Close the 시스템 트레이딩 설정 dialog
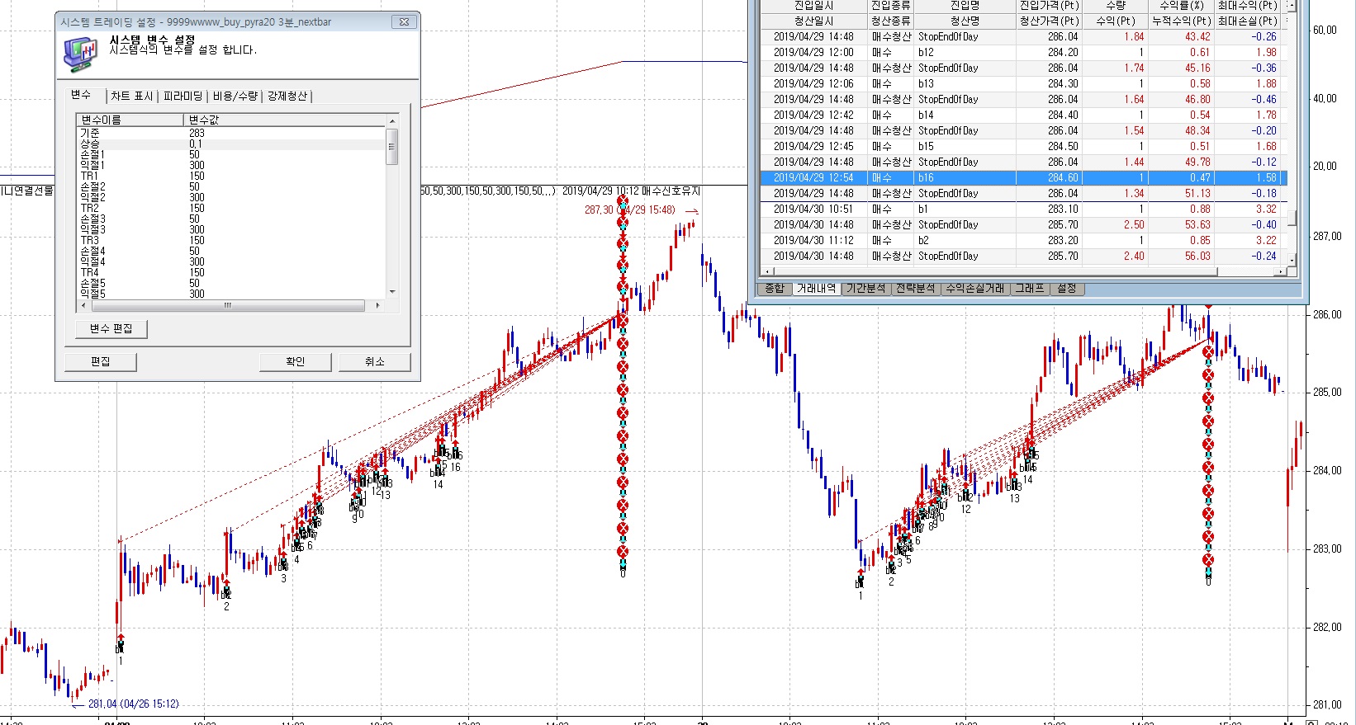This screenshot has width=1356, height=725. 404,22
